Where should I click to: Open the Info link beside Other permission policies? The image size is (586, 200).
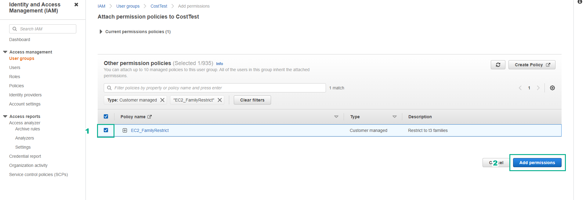pyautogui.click(x=219, y=64)
